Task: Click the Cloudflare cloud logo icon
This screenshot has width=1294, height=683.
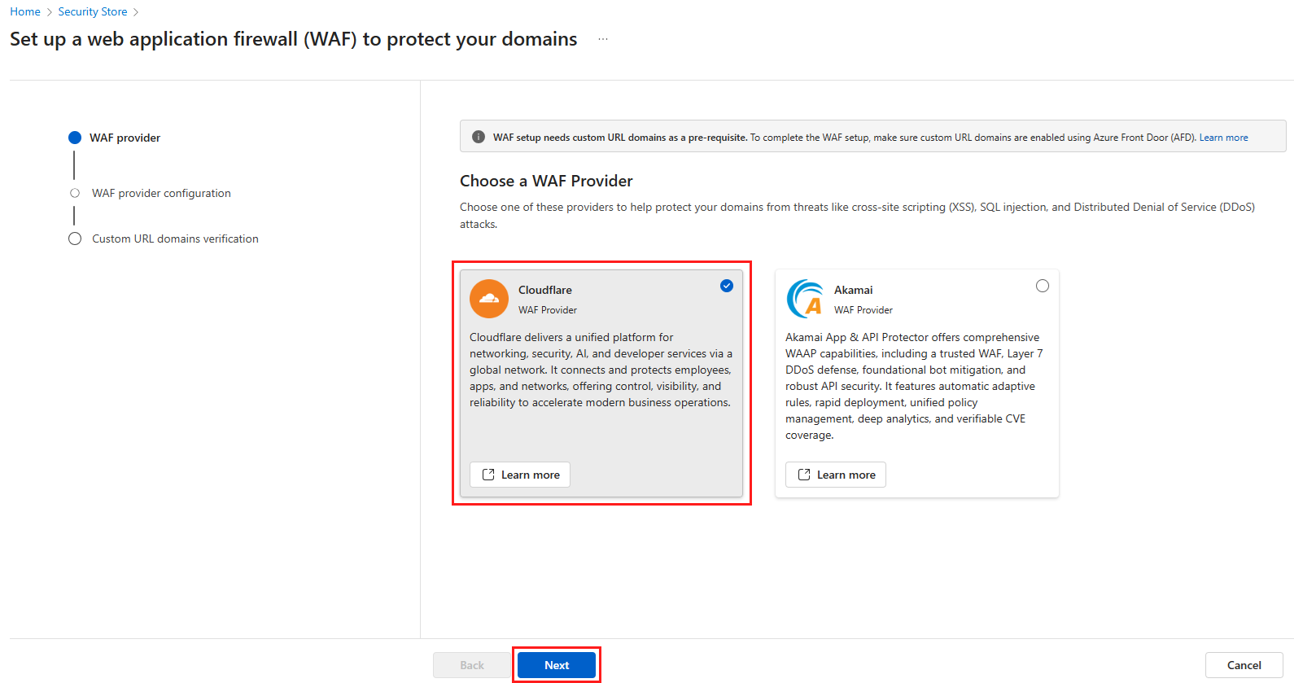Action: pos(489,299)
